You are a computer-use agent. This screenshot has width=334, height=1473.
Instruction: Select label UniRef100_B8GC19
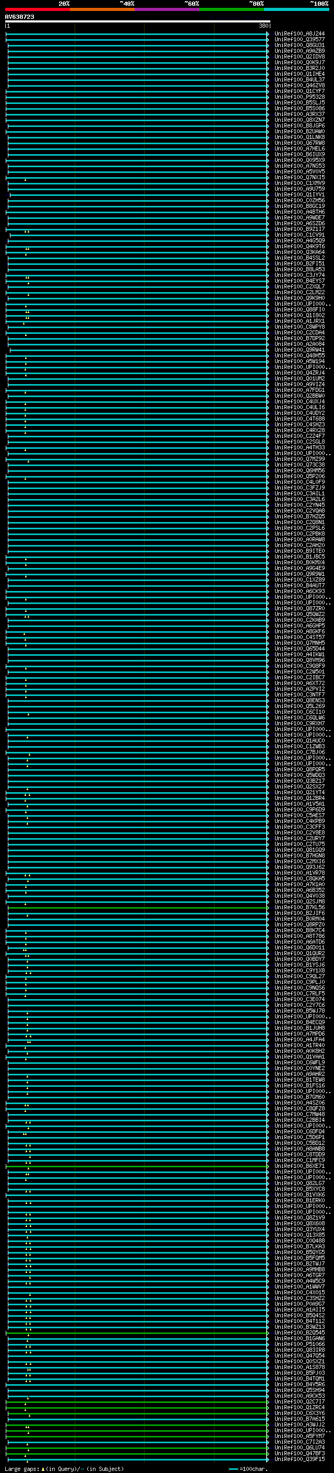(x=300, y=206)
